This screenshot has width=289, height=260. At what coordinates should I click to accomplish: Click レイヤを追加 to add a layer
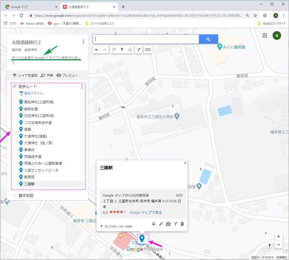pyautogui.click(x=25, y=75)
